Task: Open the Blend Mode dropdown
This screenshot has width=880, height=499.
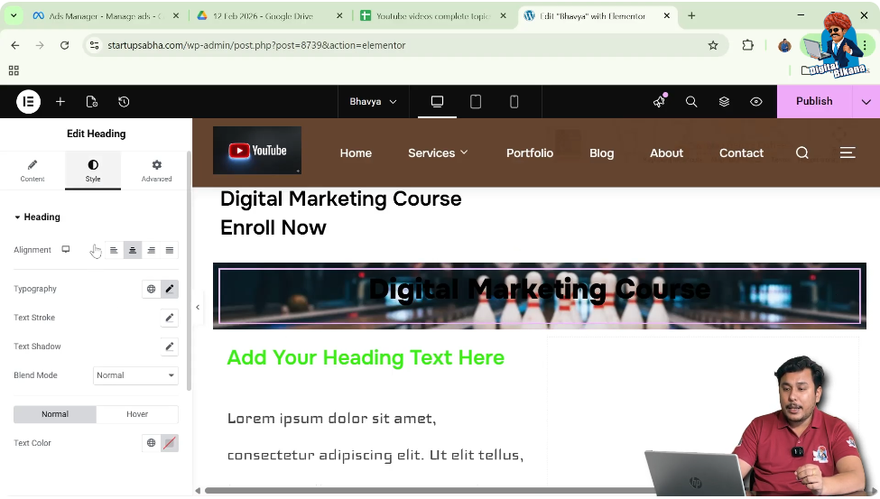Action: pyautogui.click(x=135, y=375)
